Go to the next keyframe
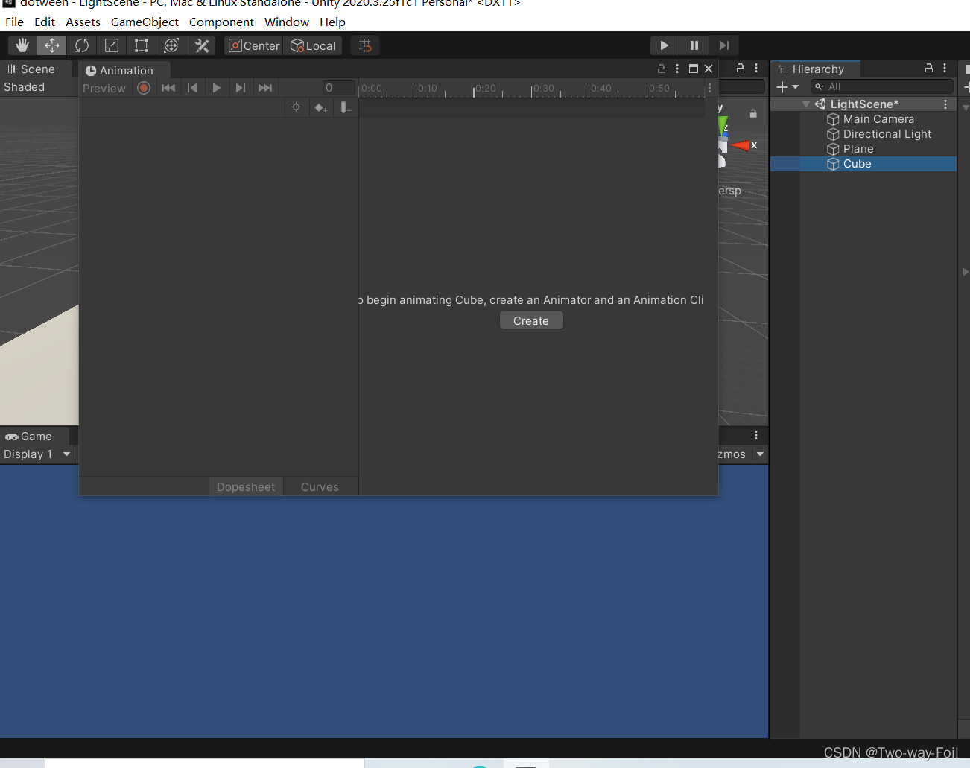The image size is (970, 768). pyautogui.click(x=240, y=88)
